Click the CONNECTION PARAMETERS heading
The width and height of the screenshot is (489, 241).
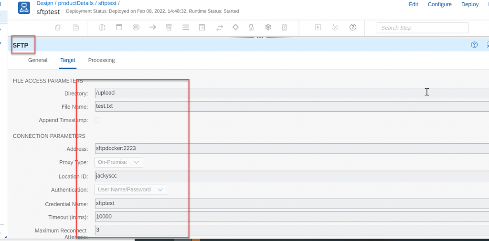49,136
